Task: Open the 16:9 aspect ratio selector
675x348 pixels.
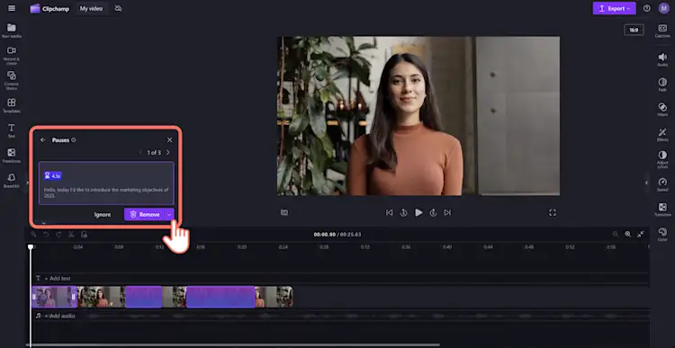Action: pos(634,30)
